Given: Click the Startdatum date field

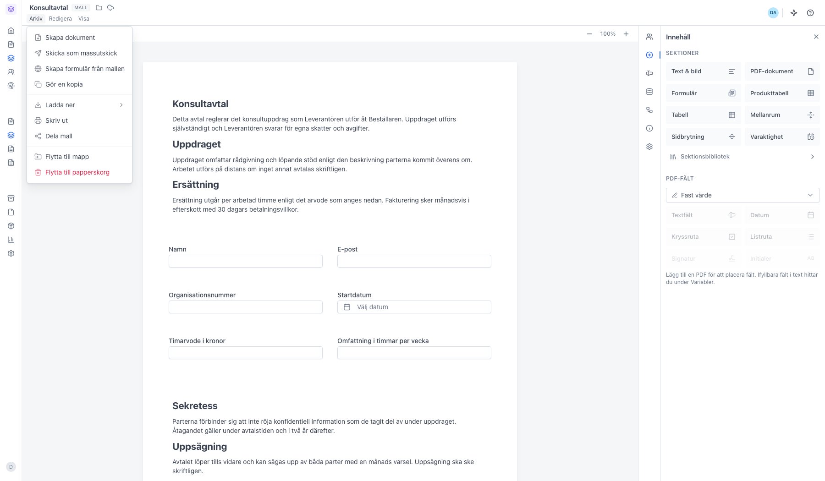Looking at the screenshot, I should pos(414,307).
